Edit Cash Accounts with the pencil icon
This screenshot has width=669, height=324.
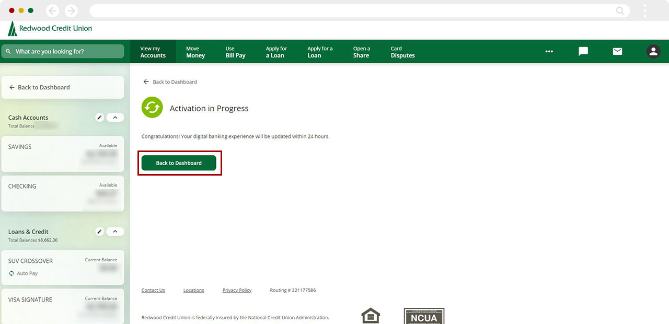[100, 118]
